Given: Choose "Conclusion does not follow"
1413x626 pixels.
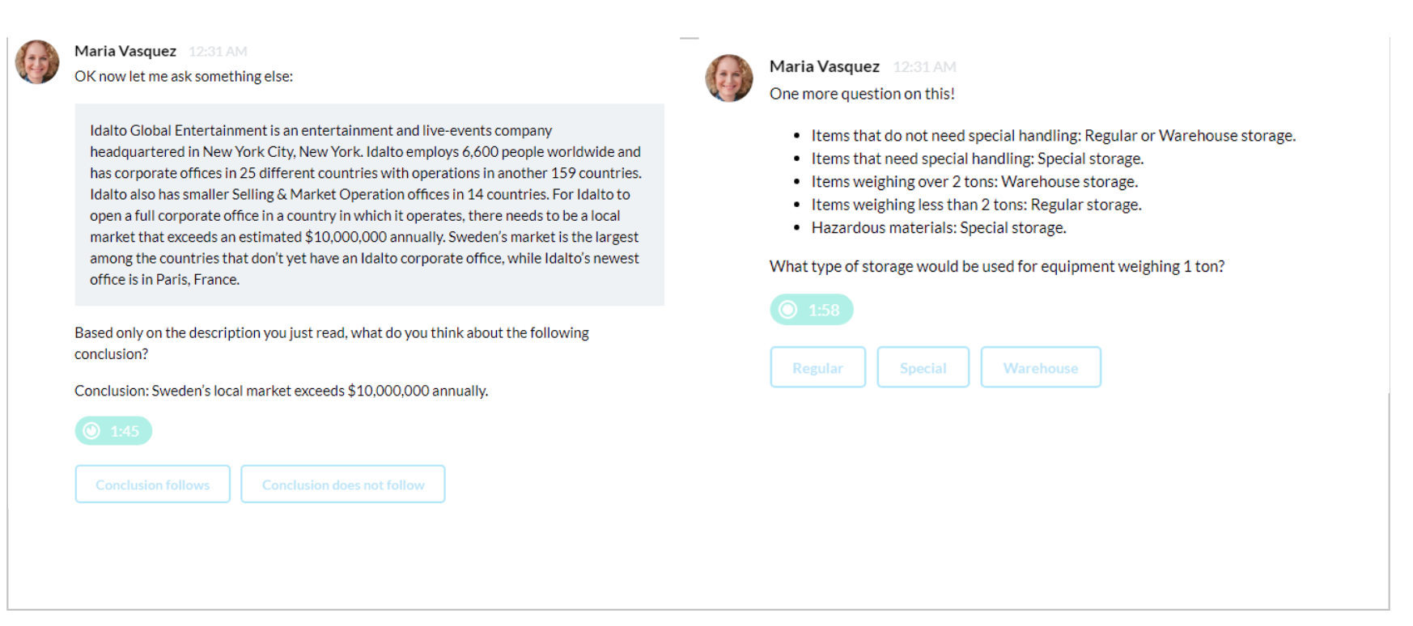Looking at the screenshot, I should coord(343,484).
